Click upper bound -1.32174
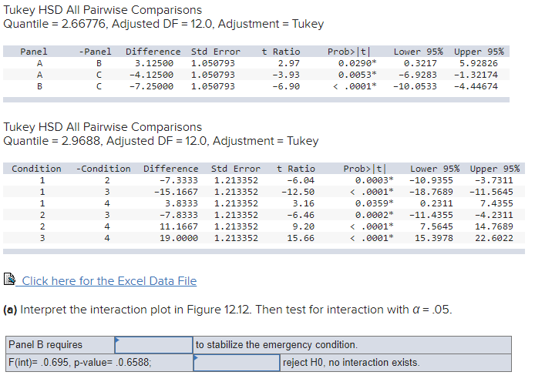This screenshot has height=382, width=535. coord(476,75)
